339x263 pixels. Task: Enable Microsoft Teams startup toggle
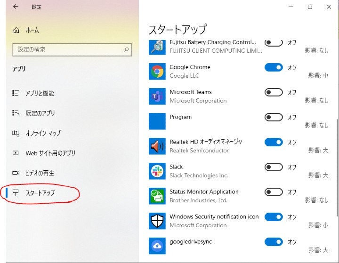click(274, 92)
